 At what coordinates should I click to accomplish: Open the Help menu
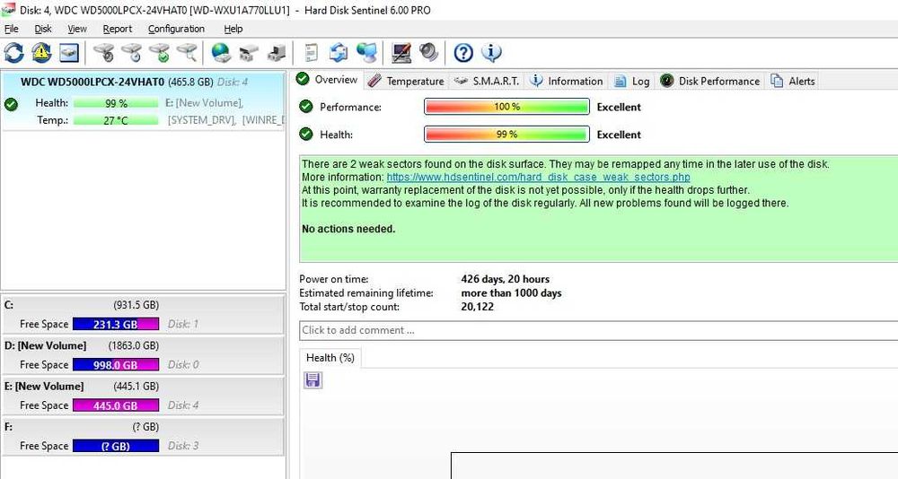[233, 29]
